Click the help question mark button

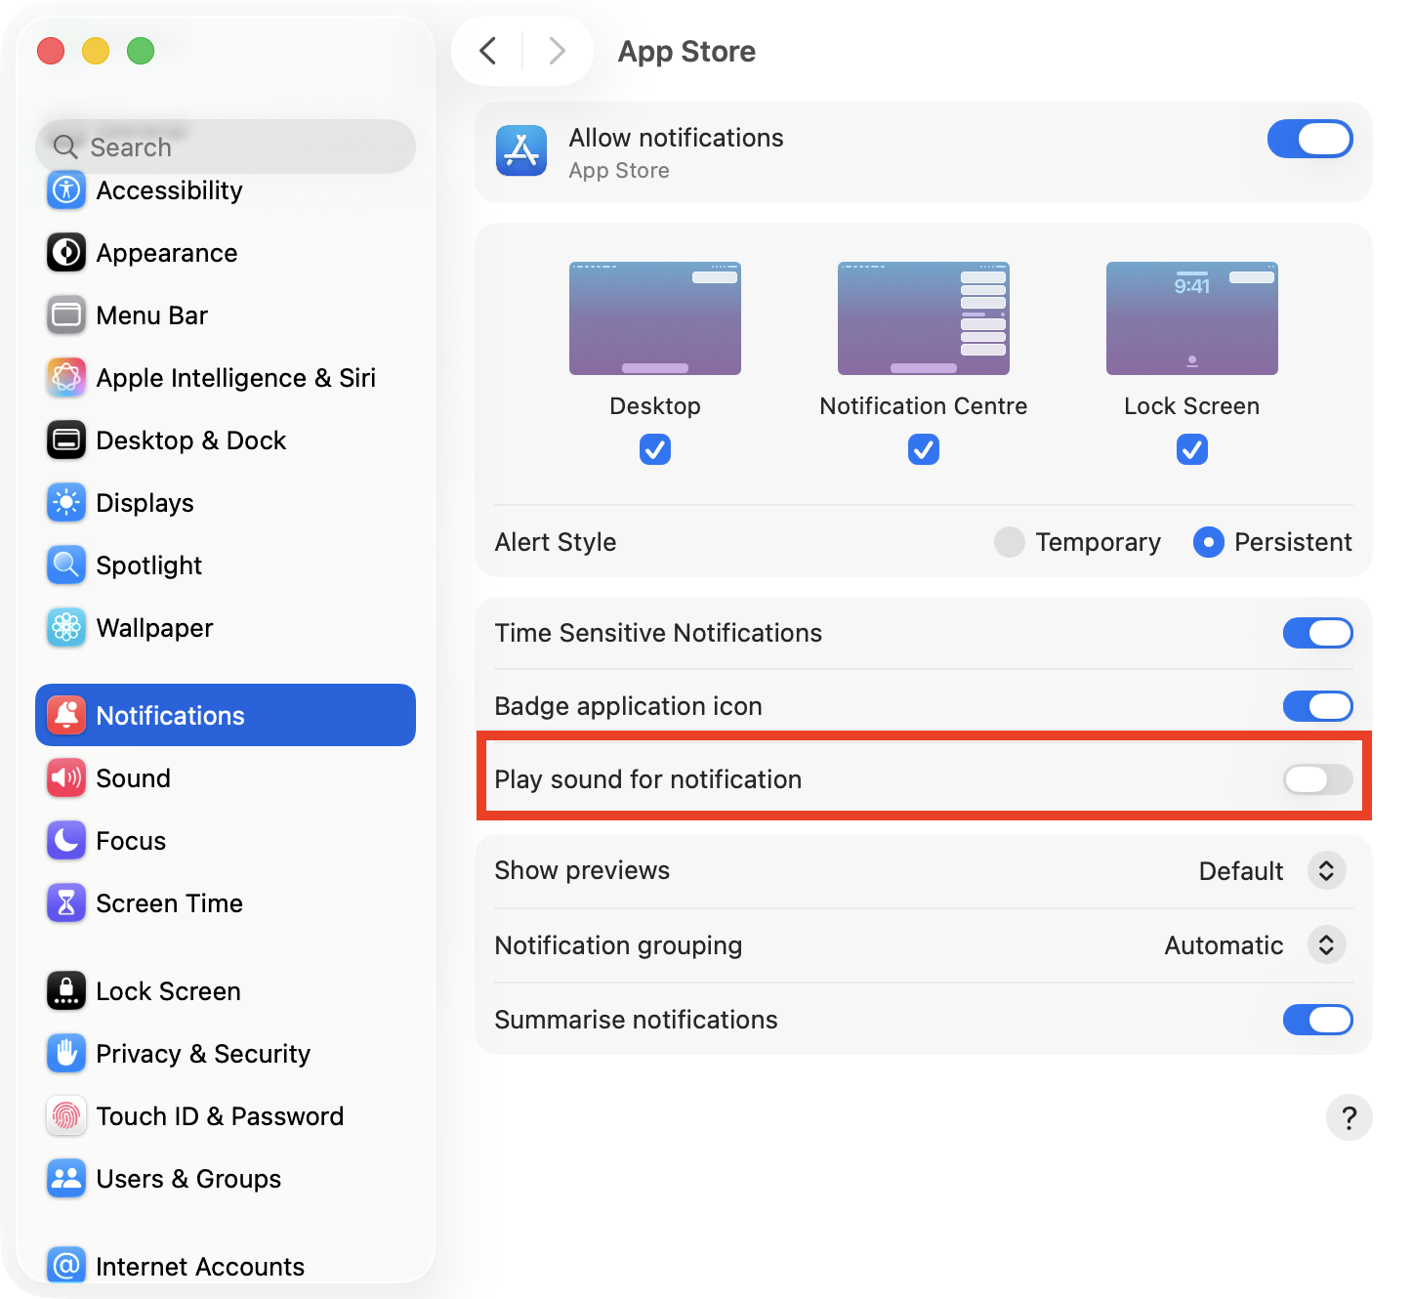pyautogui.click(x=1350, y=1117)
